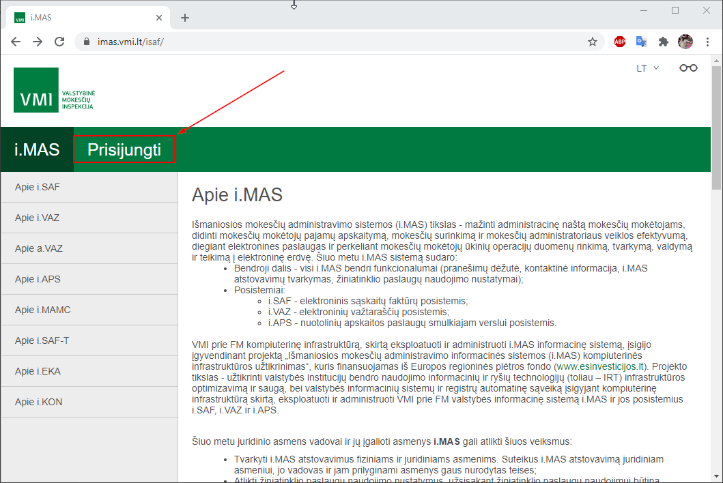
Task: Click the Prisijungti login button
Action: [124, 149]
